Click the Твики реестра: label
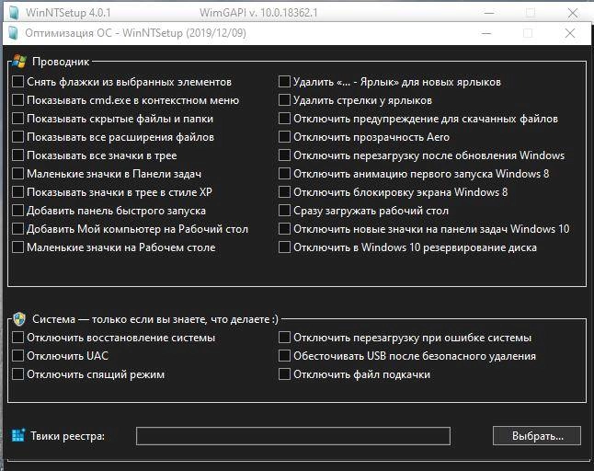Viewport: 594px width, 471px height. click(67, 436)
